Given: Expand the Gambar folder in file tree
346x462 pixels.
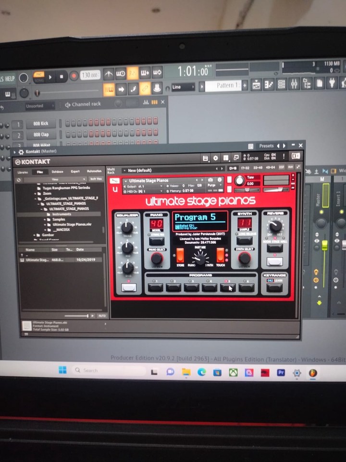Looking at the screenshot, I should (x=35, y=235).
